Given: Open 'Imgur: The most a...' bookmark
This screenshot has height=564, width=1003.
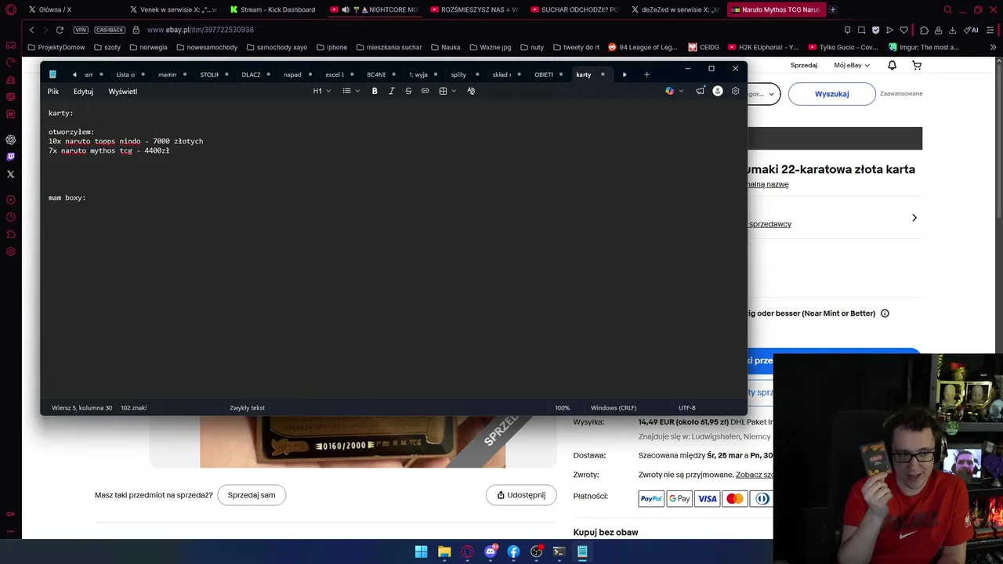Looking at the screenshot, I should [923, 47].
